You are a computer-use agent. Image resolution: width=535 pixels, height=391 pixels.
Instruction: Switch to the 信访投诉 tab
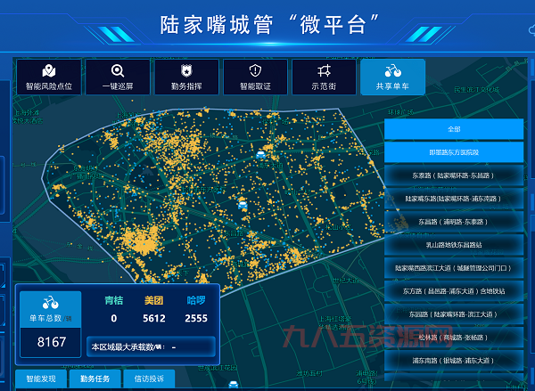click(149, 379)
